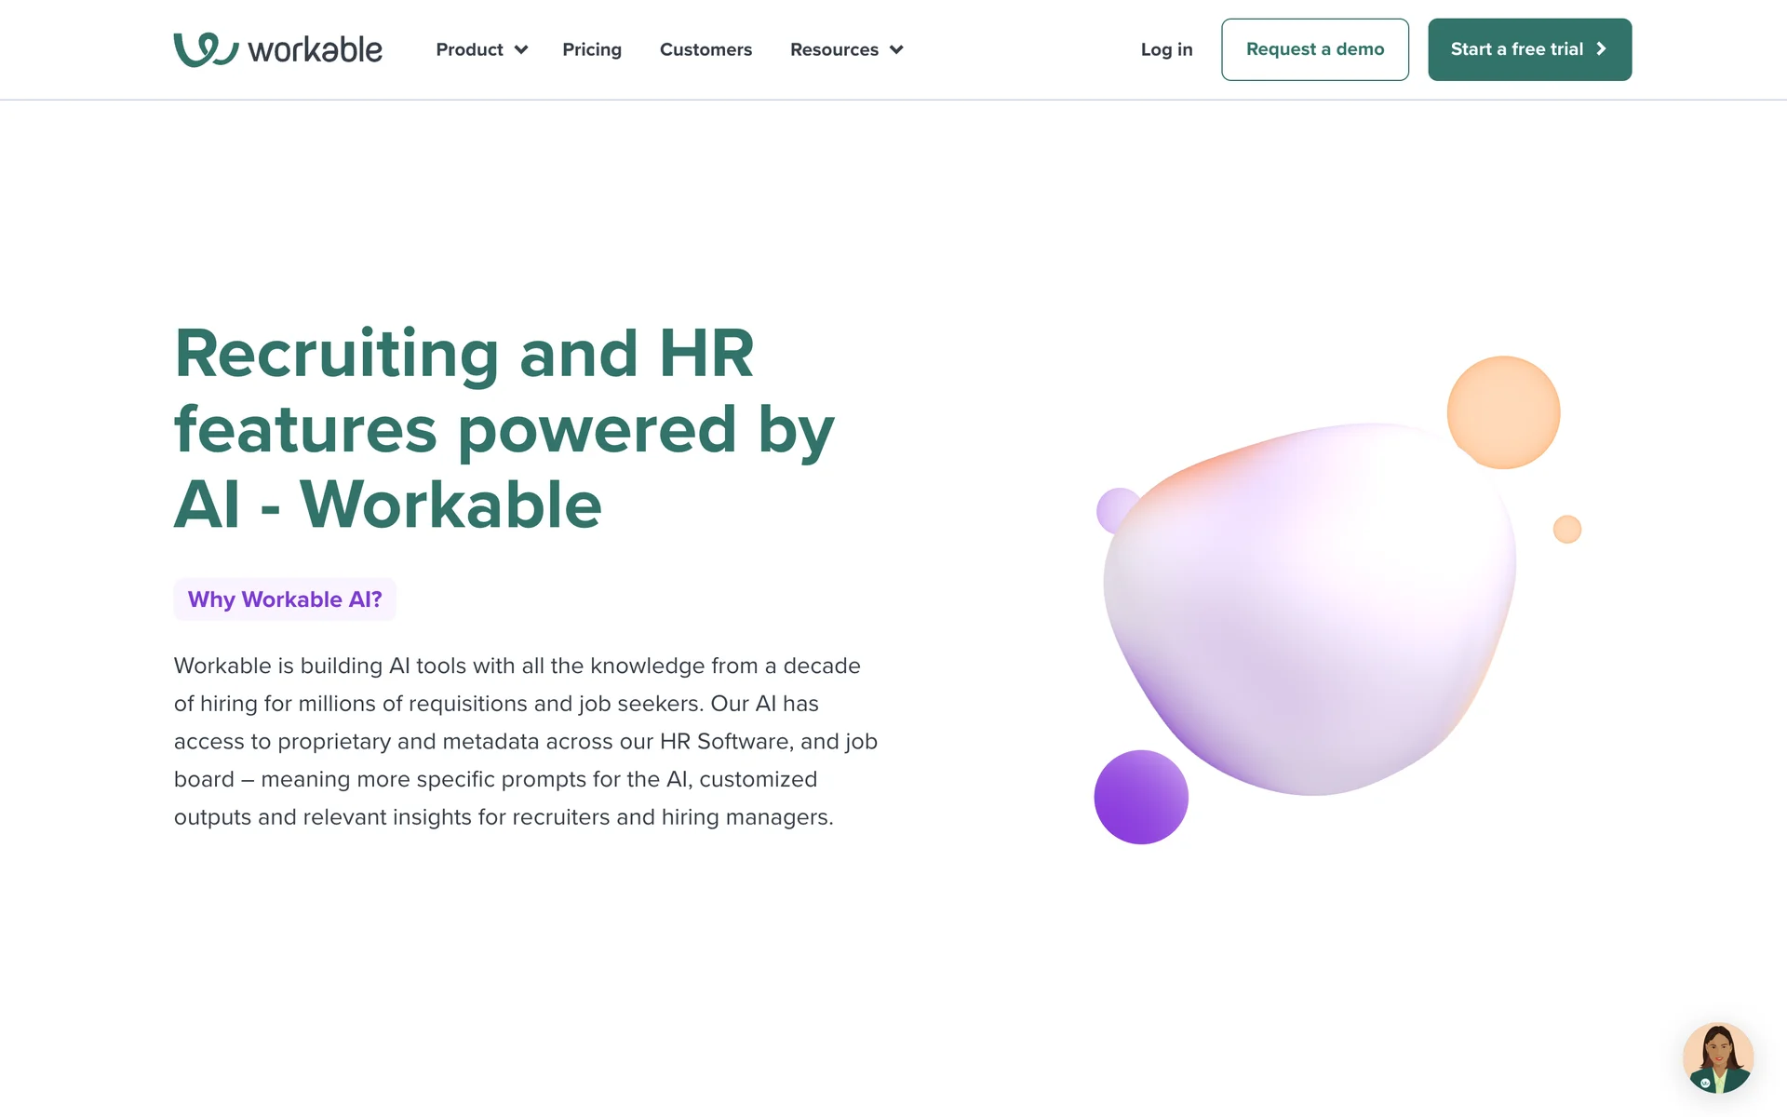Viewport: 1787px width, 1117px height.
Task: Click the Workable logo icon
Action: click(206, 49)
